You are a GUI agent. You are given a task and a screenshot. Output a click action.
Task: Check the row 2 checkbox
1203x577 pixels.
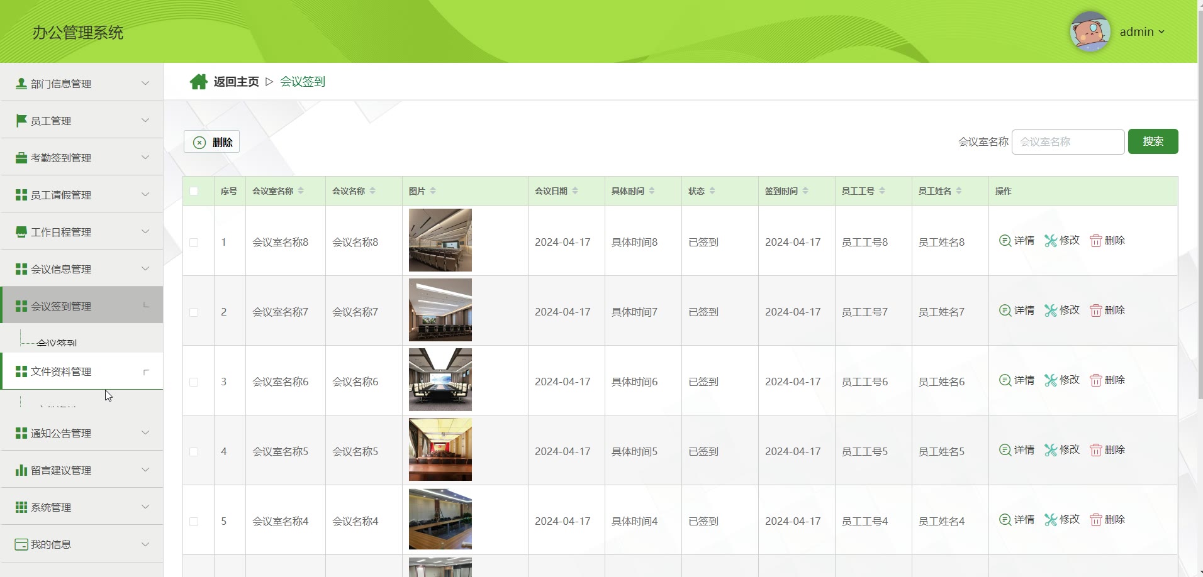pos(194,312)
